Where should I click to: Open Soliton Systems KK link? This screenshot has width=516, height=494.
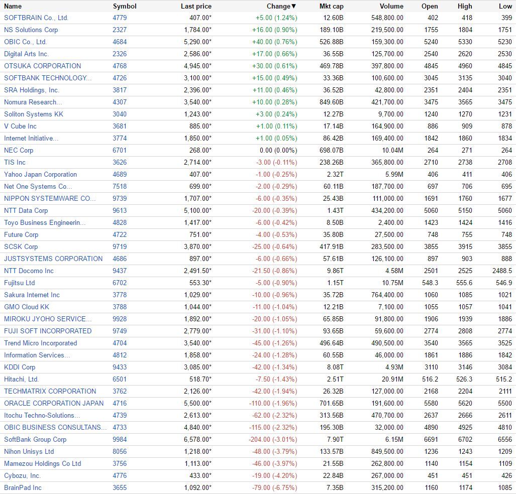click(x=34, y=114)
